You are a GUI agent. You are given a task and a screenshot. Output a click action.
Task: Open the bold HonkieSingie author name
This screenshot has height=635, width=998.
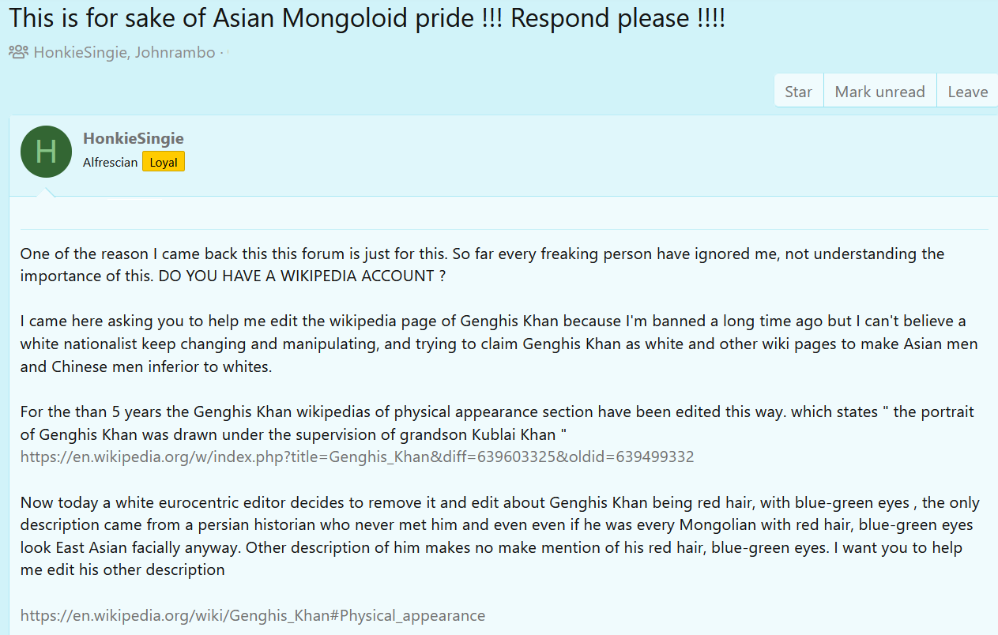pyautogui.click(x=133, y=139)
